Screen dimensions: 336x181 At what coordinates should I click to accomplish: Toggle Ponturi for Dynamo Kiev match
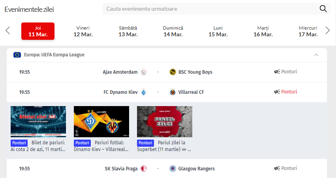[285, 92]
